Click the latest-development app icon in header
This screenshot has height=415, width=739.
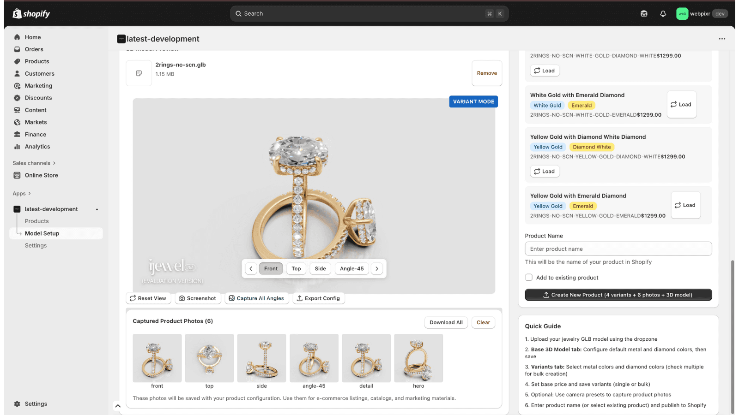[x=121, y=39]
